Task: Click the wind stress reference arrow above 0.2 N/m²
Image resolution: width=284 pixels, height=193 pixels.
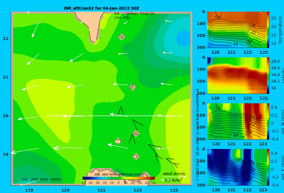Action: click(174, 177)
